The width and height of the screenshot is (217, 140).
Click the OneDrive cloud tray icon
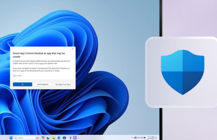(x=136, y=138)
